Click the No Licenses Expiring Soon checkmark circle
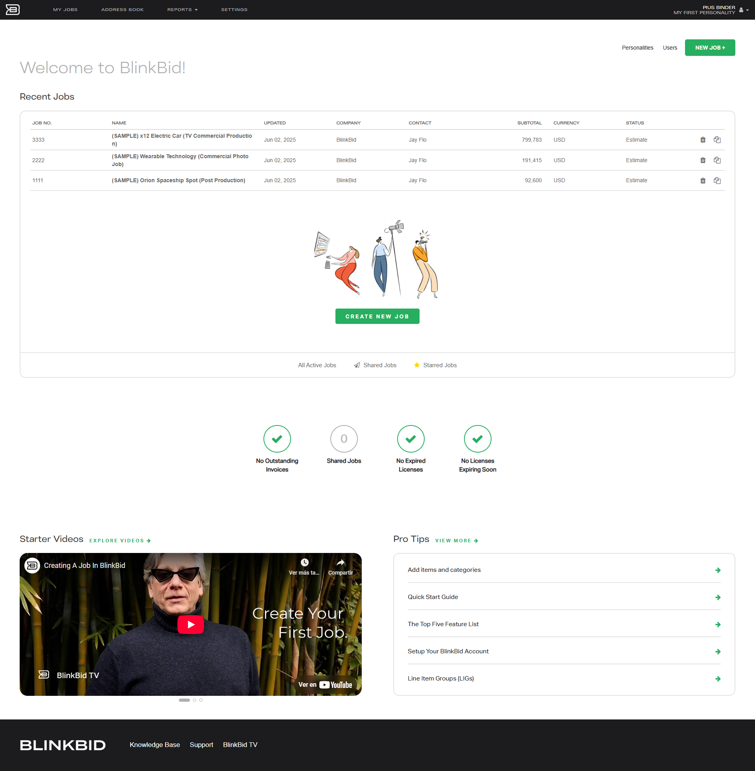Image resolution: width=755 pixels, height=771 pixels. [x=477, y=438]
